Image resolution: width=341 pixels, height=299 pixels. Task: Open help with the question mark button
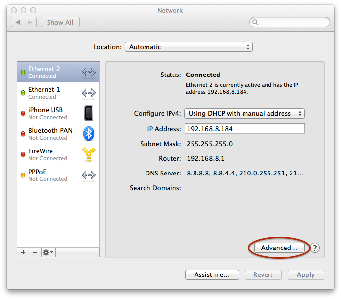315,248
